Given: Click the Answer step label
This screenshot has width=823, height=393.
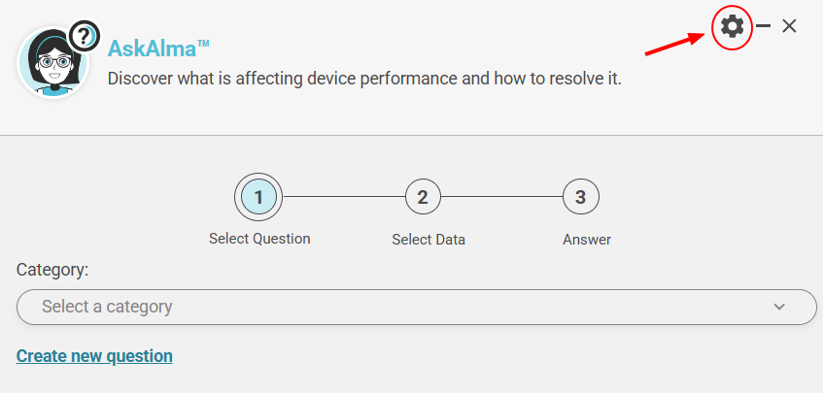Looking at the screenshot, I should 587,240.
